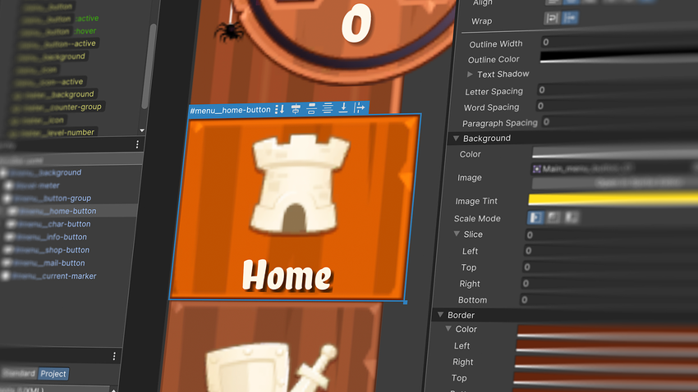Choose the third Scale Mode option
The width and height of the screenshot is (698, 392).
(x=572, y=217)
